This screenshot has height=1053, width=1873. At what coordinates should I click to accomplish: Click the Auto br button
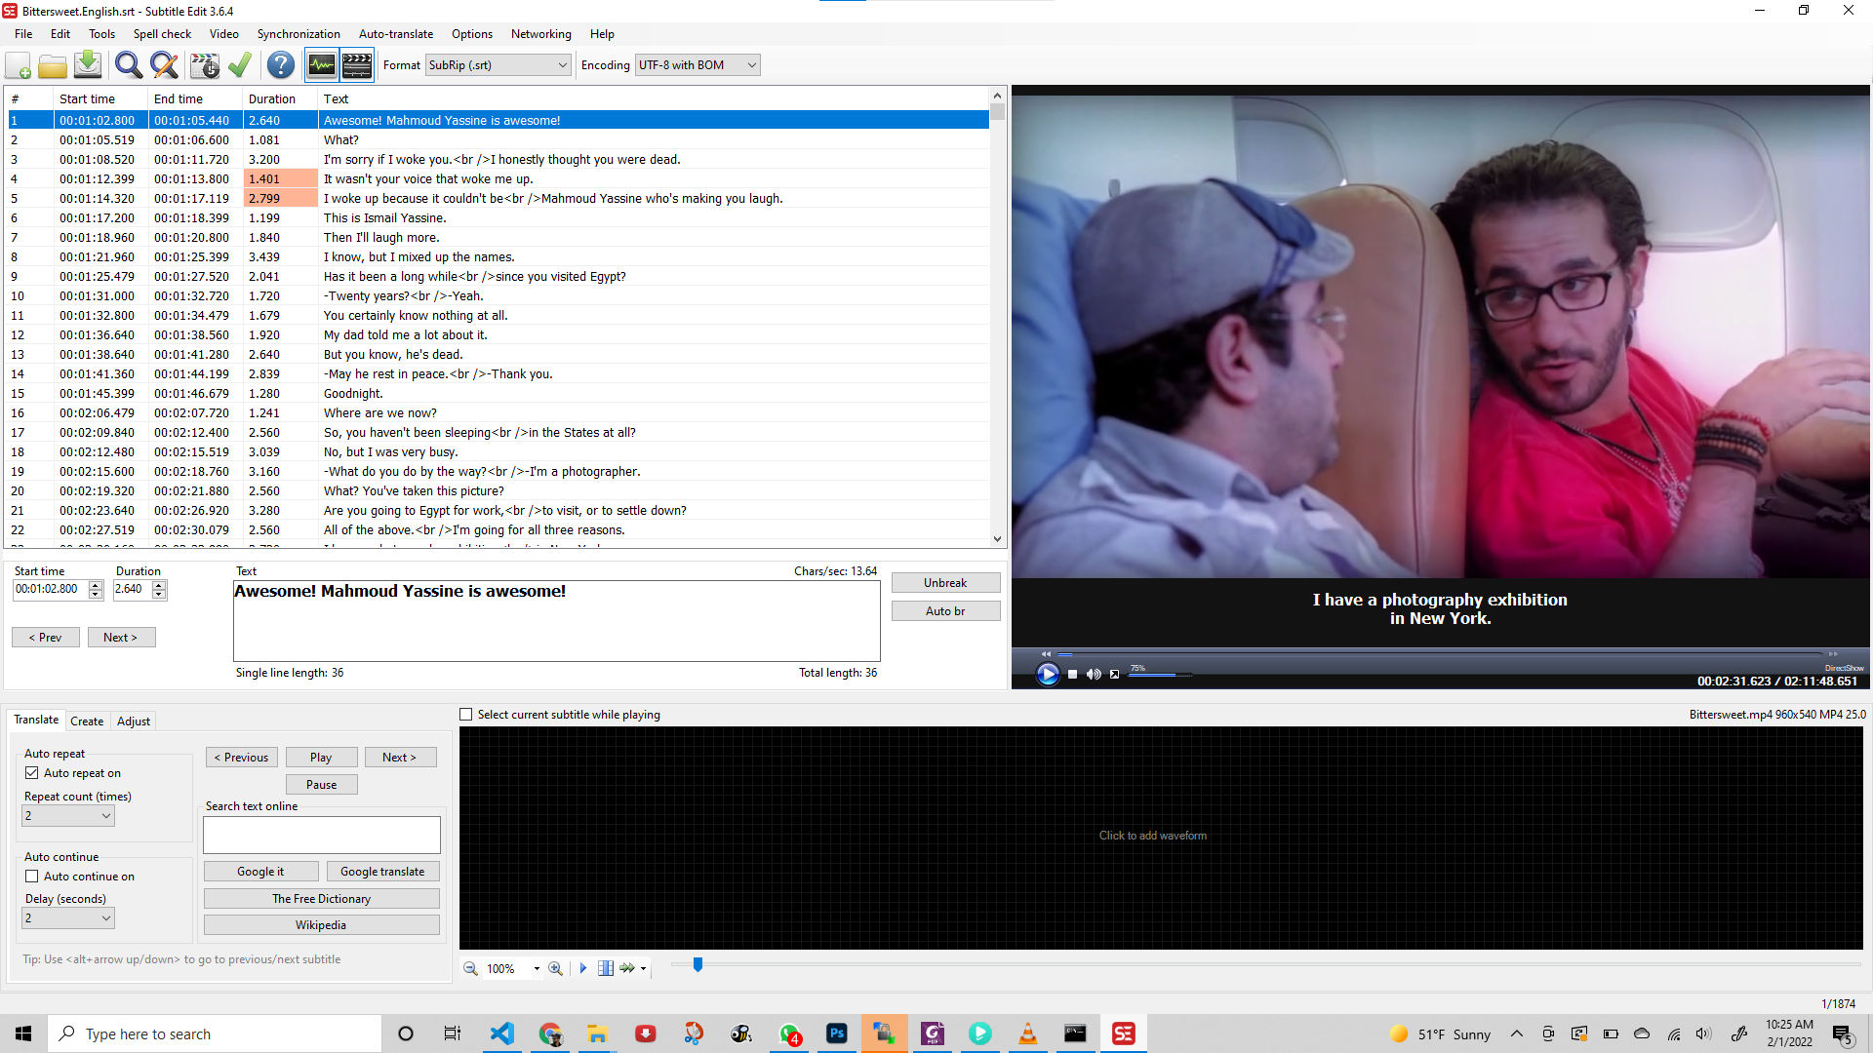[945, 611]
